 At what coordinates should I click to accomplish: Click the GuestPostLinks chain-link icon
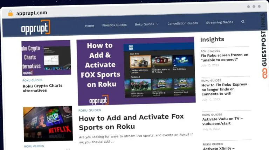tap(264, 73)
